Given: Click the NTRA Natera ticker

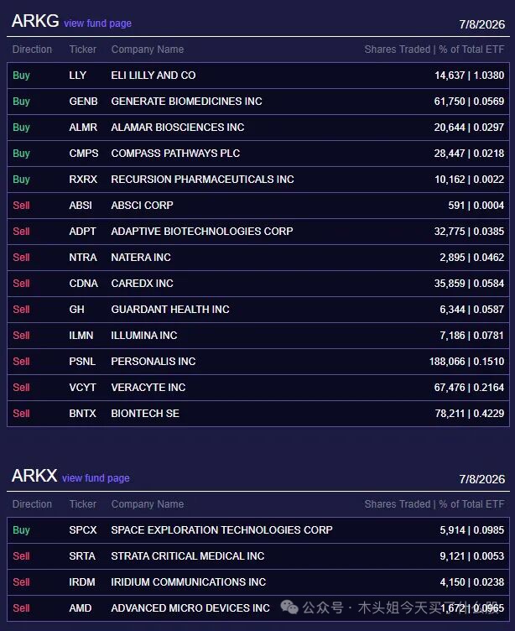Looking at the screenshot, I should pyautogui.click(x=83, y=258).
